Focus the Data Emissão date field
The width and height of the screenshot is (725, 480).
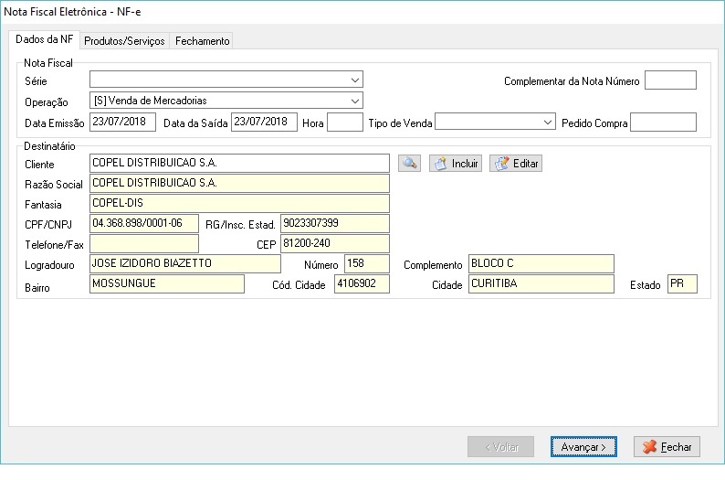point(122,122)
